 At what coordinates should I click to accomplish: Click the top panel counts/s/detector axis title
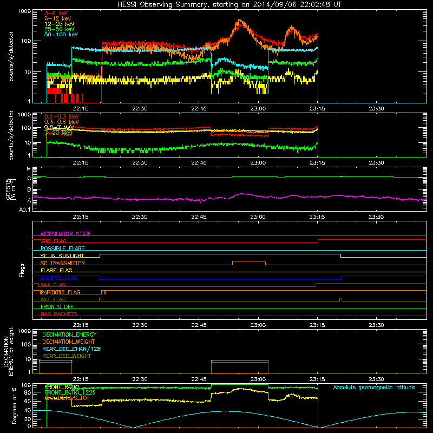[x=11, y=56]
